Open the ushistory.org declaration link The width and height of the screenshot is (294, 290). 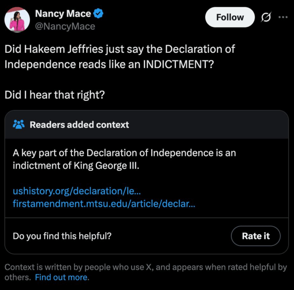(x=77, y=191)
